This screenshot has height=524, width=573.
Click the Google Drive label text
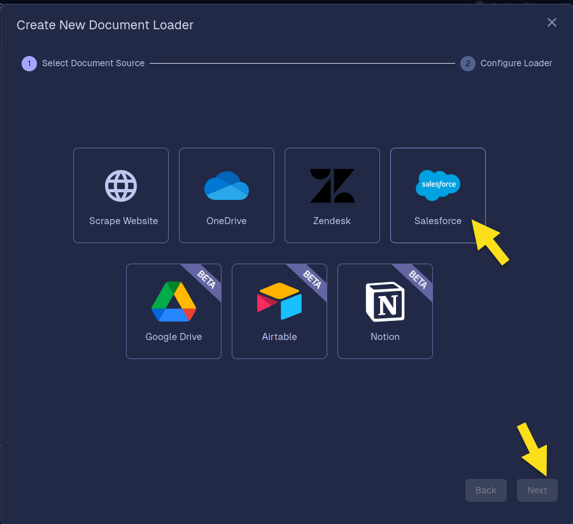pyautogui.click(x=174, y=337)
